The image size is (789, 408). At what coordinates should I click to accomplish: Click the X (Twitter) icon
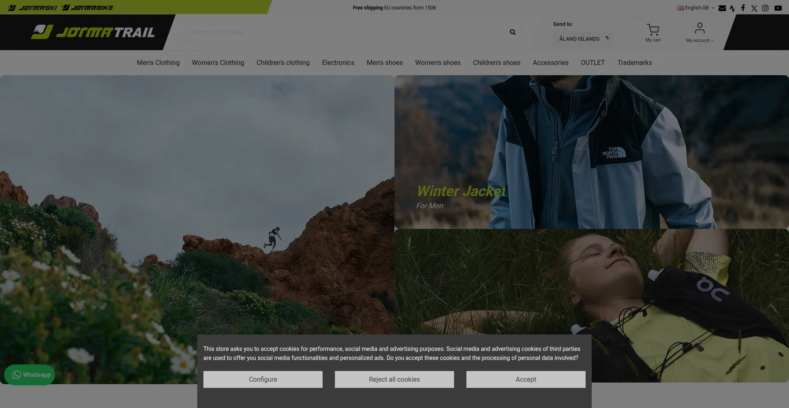coord(754,8)
